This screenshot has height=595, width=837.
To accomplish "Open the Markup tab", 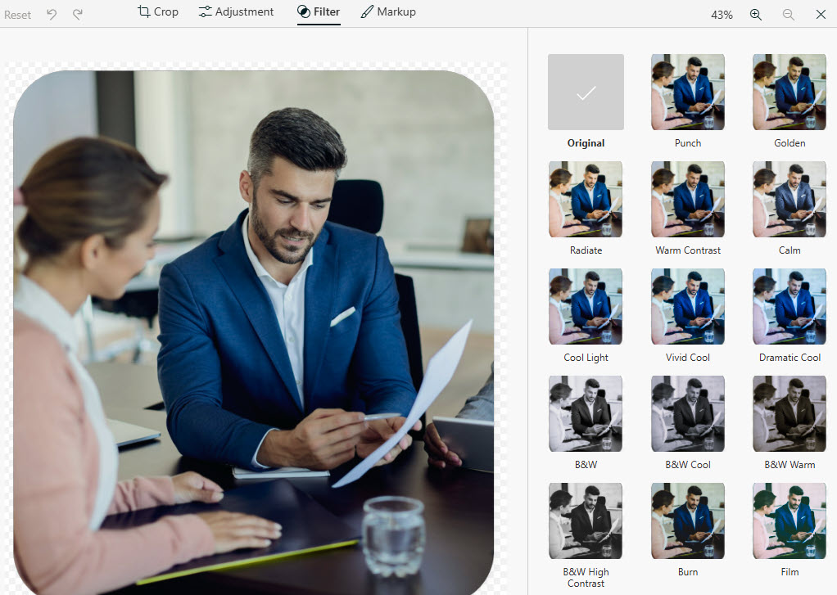I will click(x=388, y=12).
